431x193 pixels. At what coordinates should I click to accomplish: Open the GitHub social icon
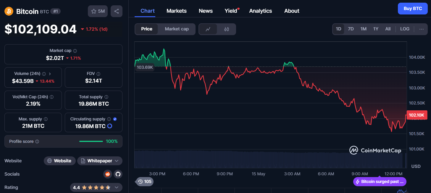[118, 174]
